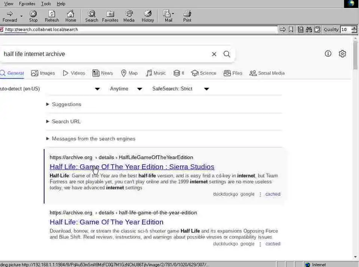Click the clipboard icon beside Quality

[x=317, y=30]
